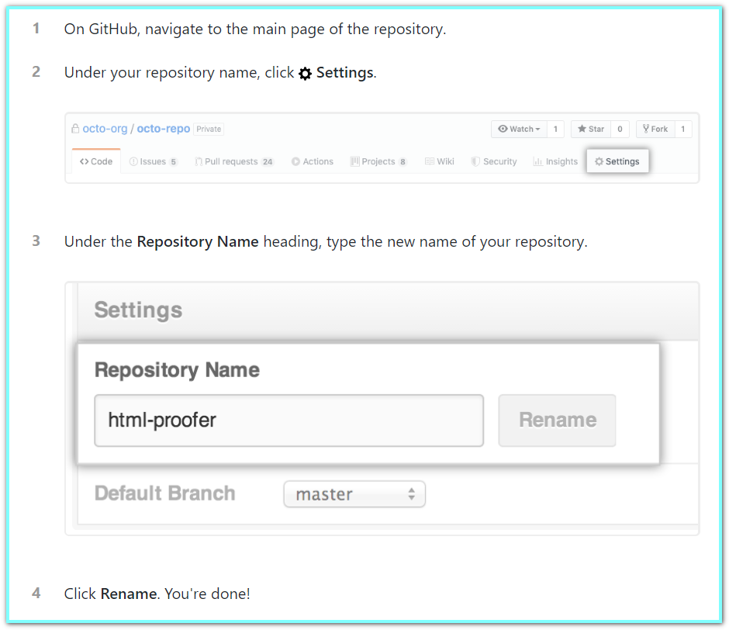Viewport: 729px width, 630px height.
Task: Click the shield icon next to Security
Action: point(475,161)
